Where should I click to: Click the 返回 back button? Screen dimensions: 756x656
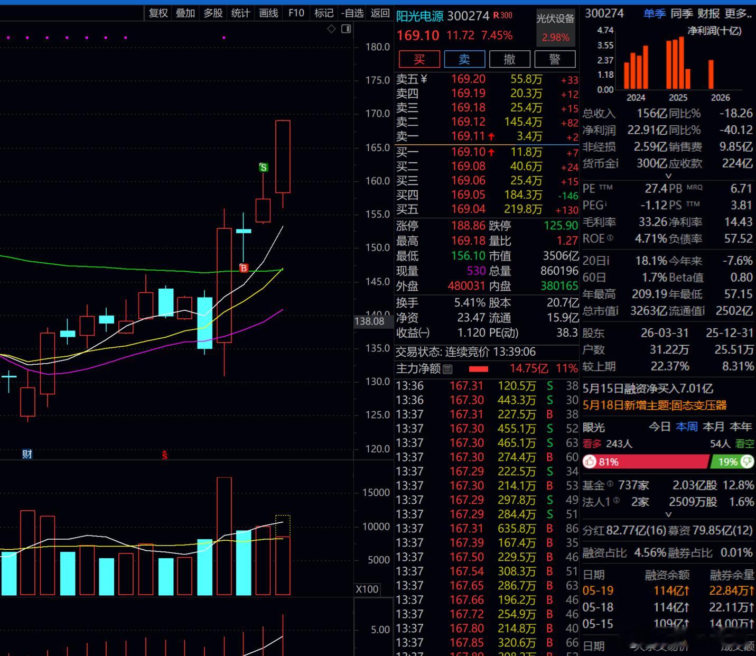click(380, 13)
